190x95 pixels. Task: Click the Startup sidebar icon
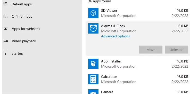pyautogui.click(x=6, y=53)
